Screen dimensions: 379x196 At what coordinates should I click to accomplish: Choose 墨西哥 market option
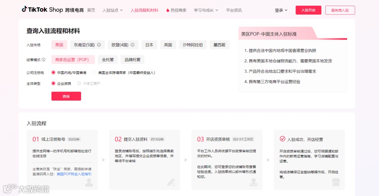pyautogui.click(x=219, y=45)
